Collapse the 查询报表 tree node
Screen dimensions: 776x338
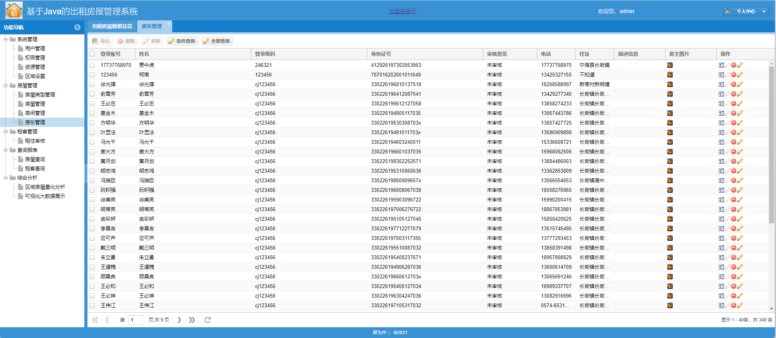point(6,150)
